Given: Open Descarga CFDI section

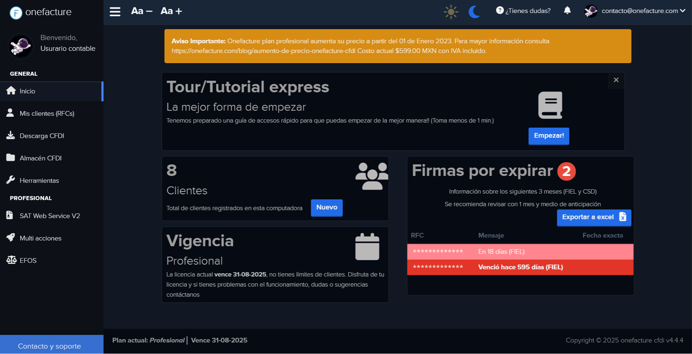Looking at the screenshot, I should click(x=52, y=136).
